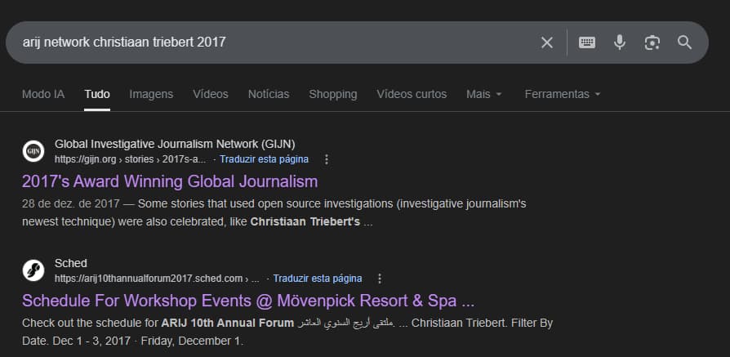Start voice search with microphone icon
The height and width of the screenshot is (357, 730).
click(x=620, y=42)
